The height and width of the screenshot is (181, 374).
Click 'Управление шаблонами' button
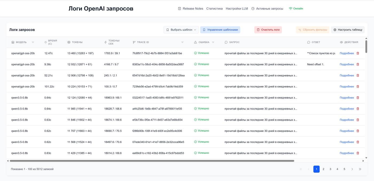(x=220, y=30)
